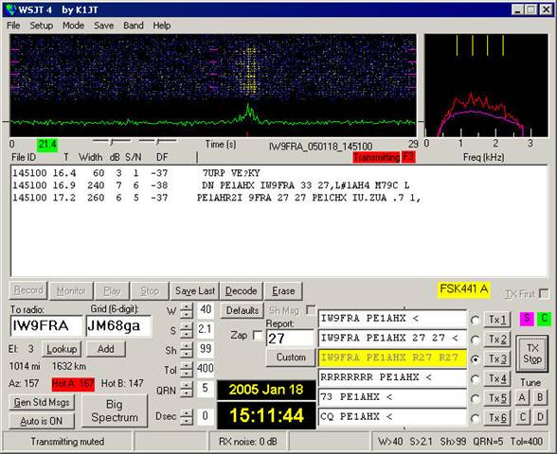Click the Decode button

241,291
